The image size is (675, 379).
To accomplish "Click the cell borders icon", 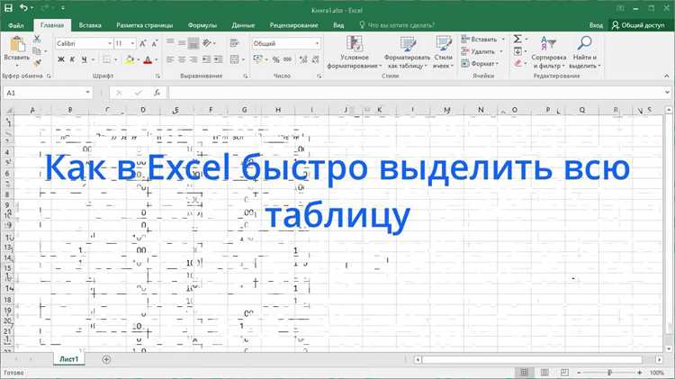I will [x=107, y=59].
